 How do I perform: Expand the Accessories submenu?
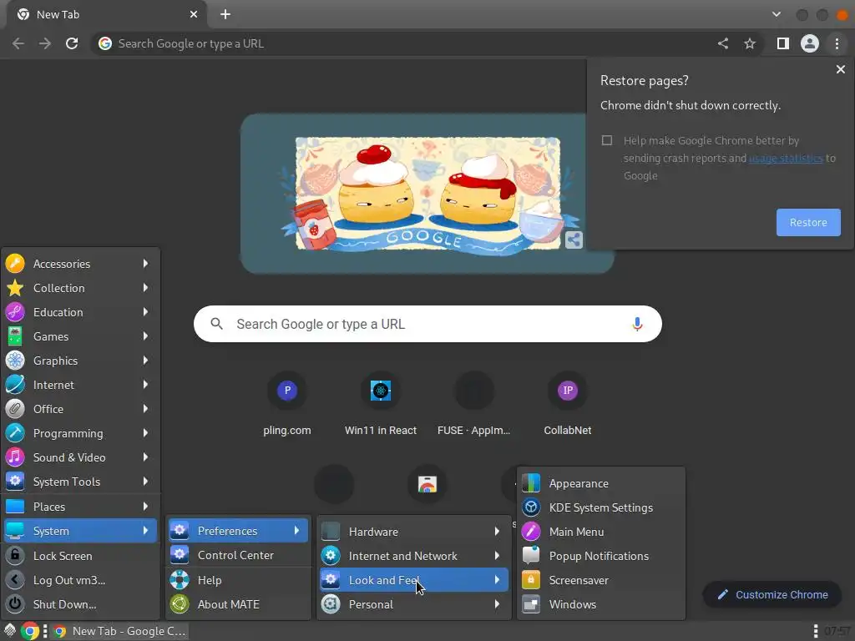point(80,264)
